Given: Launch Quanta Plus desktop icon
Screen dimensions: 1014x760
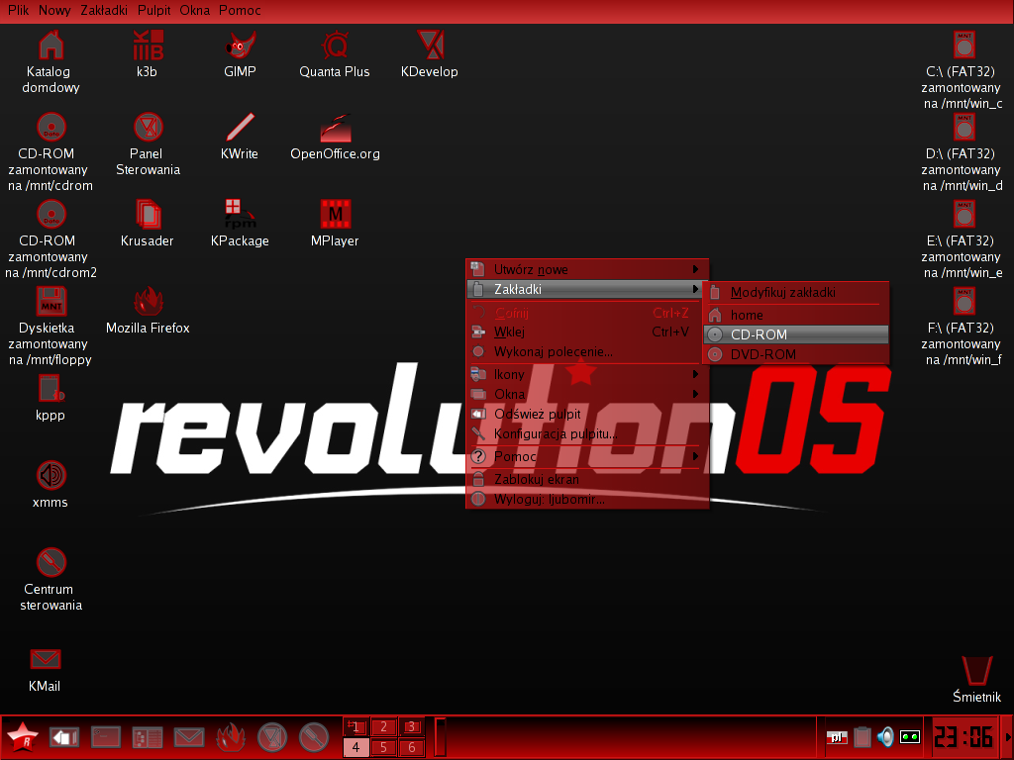Looking at the screenshot, I should tap(335, 46).
